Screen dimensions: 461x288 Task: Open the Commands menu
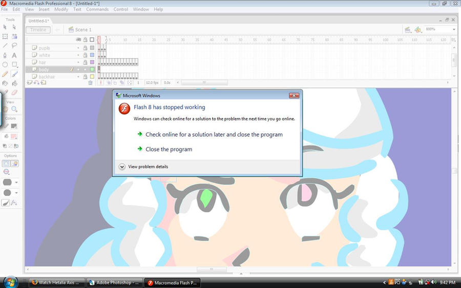coord(97,9)
